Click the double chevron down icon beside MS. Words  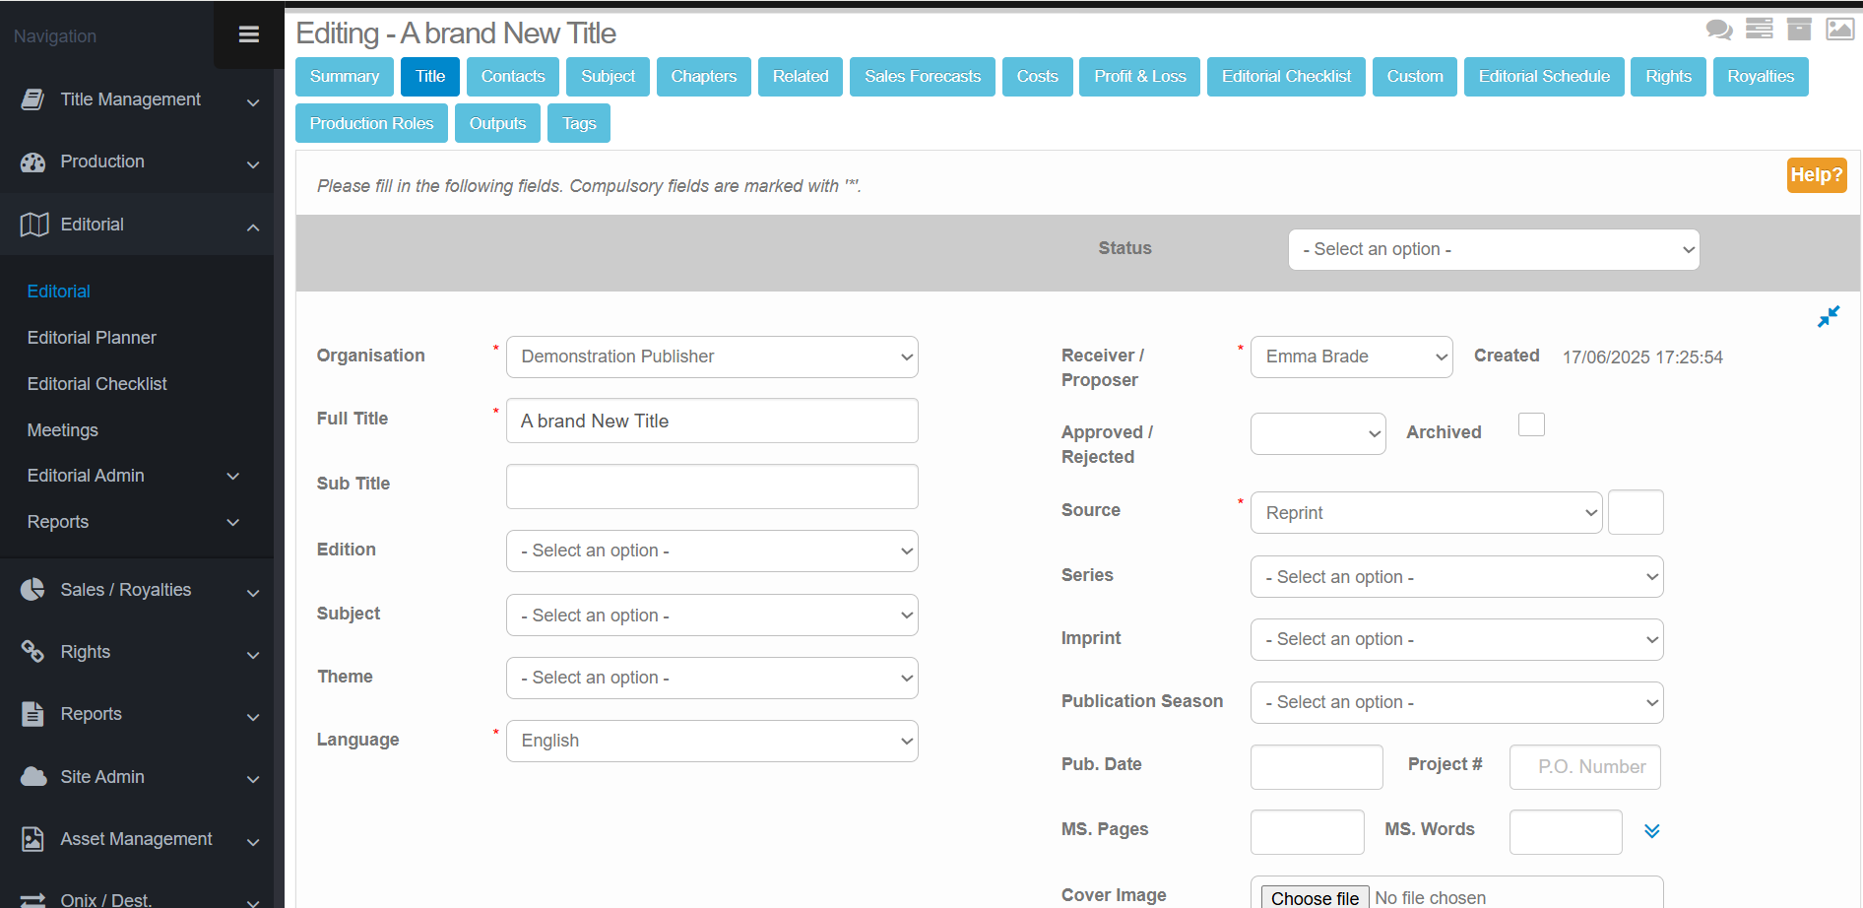click(x=1651, y=831)
